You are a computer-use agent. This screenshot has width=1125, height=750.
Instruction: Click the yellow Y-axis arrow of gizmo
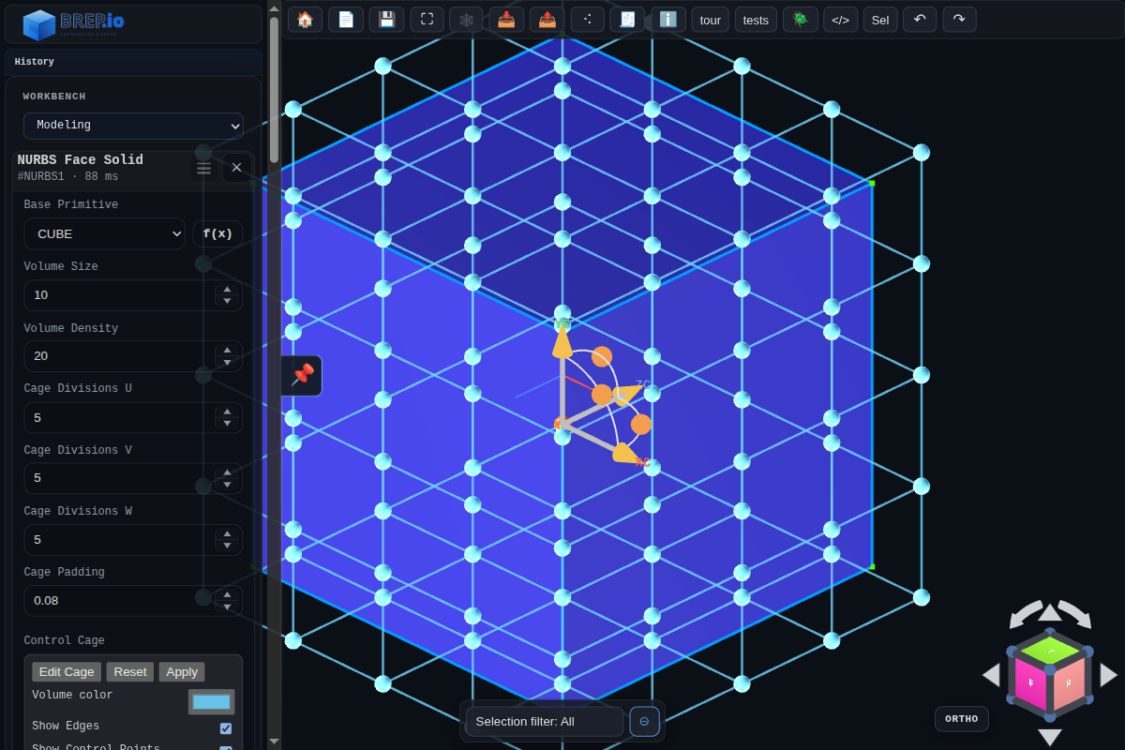(x=562, y=339)
